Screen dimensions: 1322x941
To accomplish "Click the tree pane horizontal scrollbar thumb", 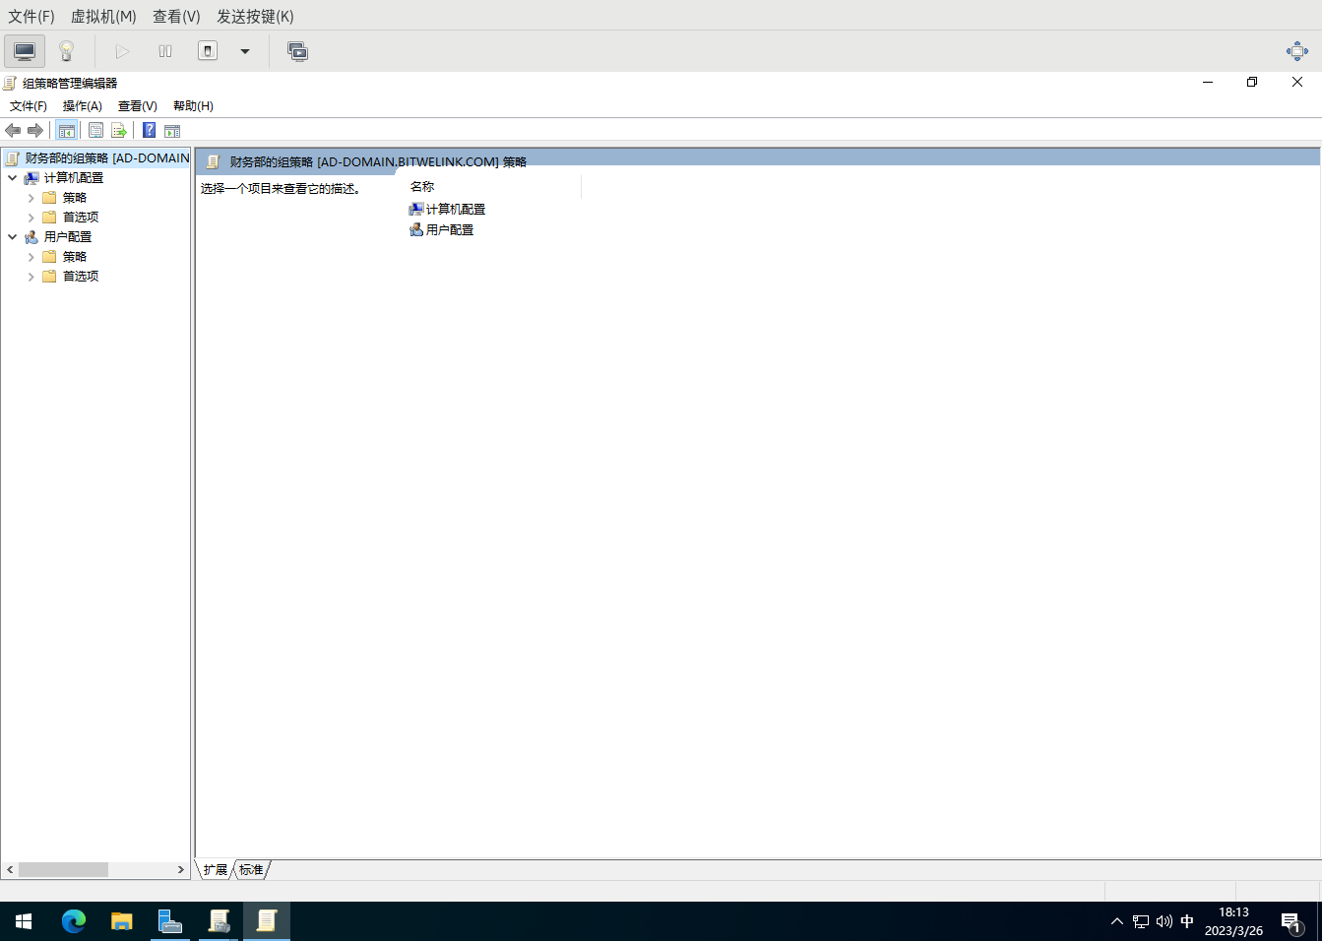I will coord(63,870).
